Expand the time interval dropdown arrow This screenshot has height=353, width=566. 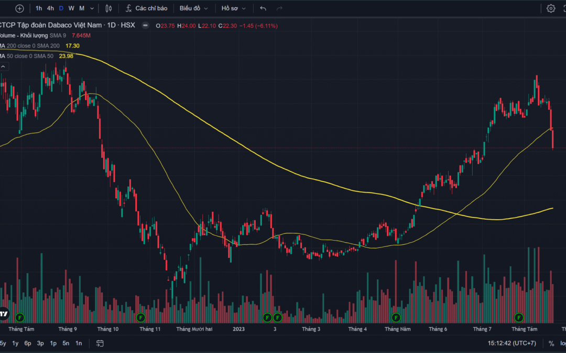pyautogui.click(x=93, y=8)
